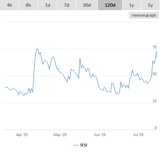
Task: Click the active 120d tab
Action: 110,5
